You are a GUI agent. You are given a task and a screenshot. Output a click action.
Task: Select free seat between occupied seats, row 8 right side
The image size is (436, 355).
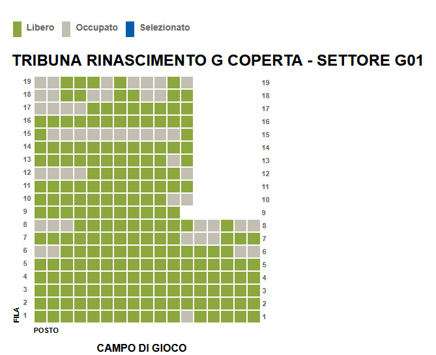[227, 226]
